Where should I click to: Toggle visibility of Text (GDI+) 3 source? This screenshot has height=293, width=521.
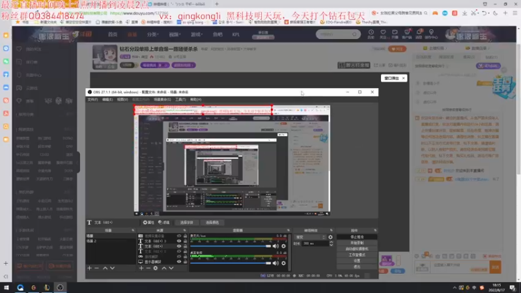point(178,241)
